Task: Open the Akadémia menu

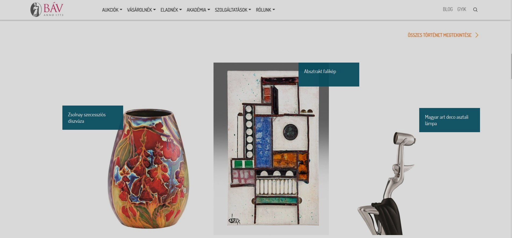Action: pos(198,10)
